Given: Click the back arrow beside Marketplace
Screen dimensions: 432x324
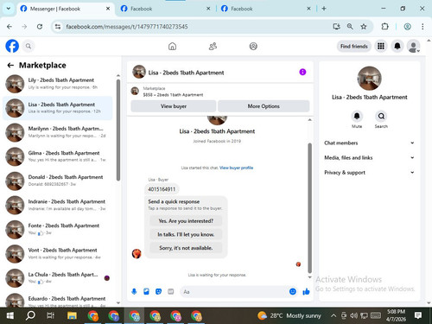Looking at the screenshot, I should click(x=10, y=66).
